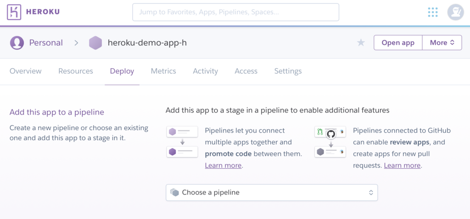Expand the Choose a pipeline dropdown

pos(271,192)
